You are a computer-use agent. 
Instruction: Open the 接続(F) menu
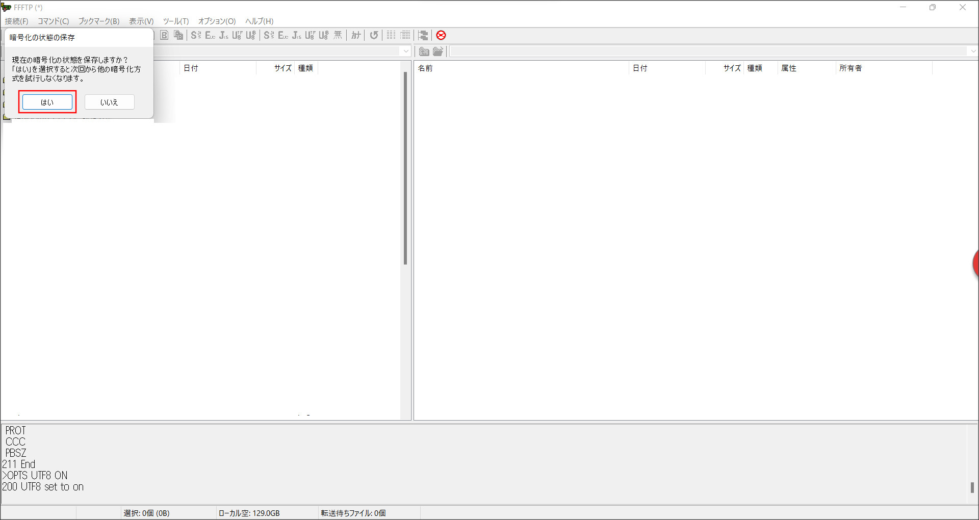click(x=17, y=21)
